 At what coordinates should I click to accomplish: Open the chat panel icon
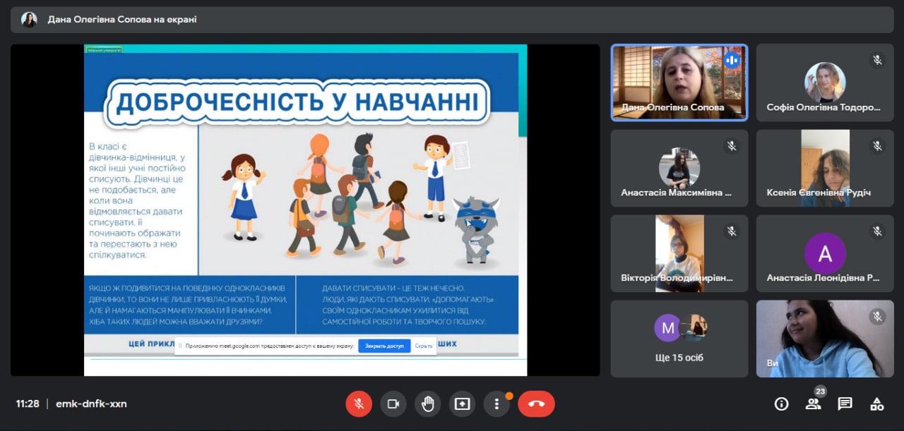[845, 403]
